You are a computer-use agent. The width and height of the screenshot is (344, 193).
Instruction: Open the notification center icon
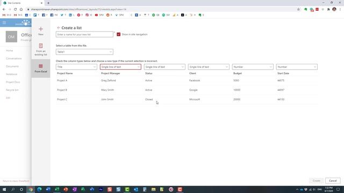coord(338,189)
